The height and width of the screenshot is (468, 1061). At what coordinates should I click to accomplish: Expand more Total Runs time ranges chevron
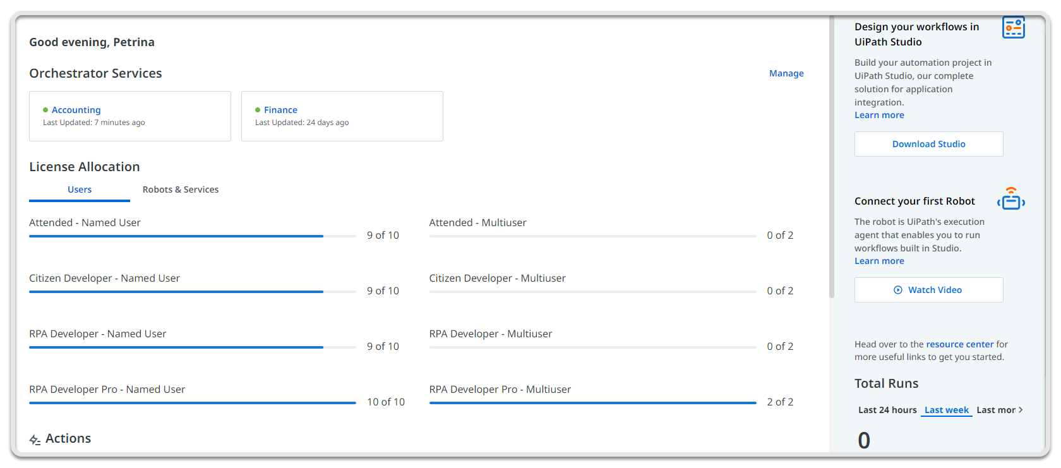(x=1021, y=410)
